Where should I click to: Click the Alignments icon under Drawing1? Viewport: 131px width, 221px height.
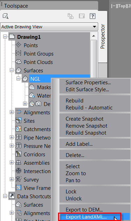19,112
